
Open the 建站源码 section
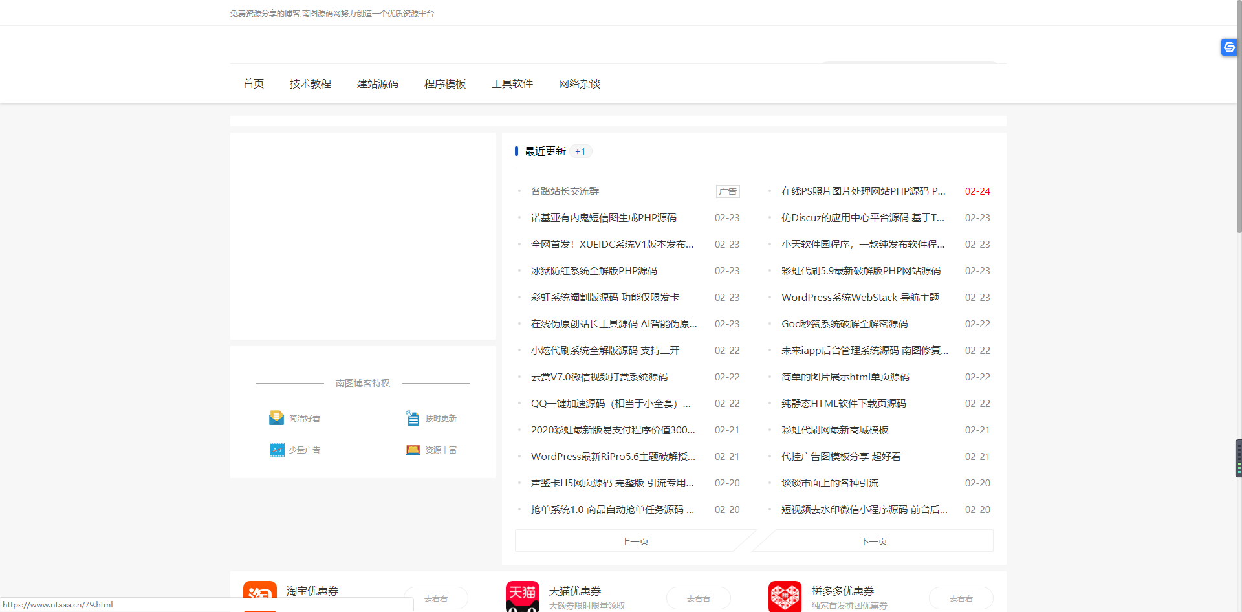(378, 83)
